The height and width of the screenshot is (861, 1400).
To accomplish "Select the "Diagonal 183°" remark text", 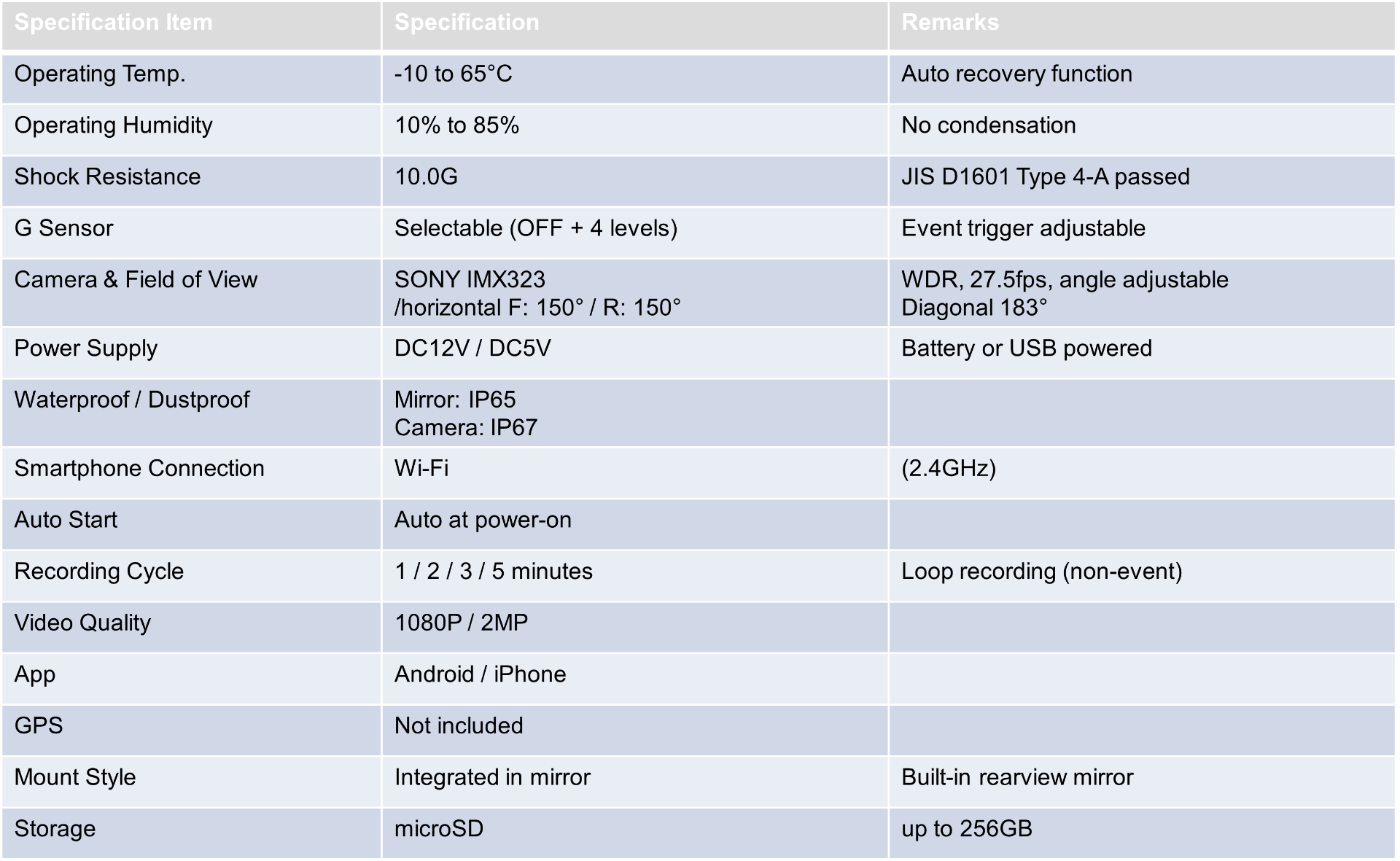I will click(x=973, y=308).
